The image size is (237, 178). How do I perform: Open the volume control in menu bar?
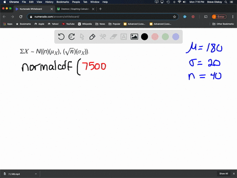[184, 2]
